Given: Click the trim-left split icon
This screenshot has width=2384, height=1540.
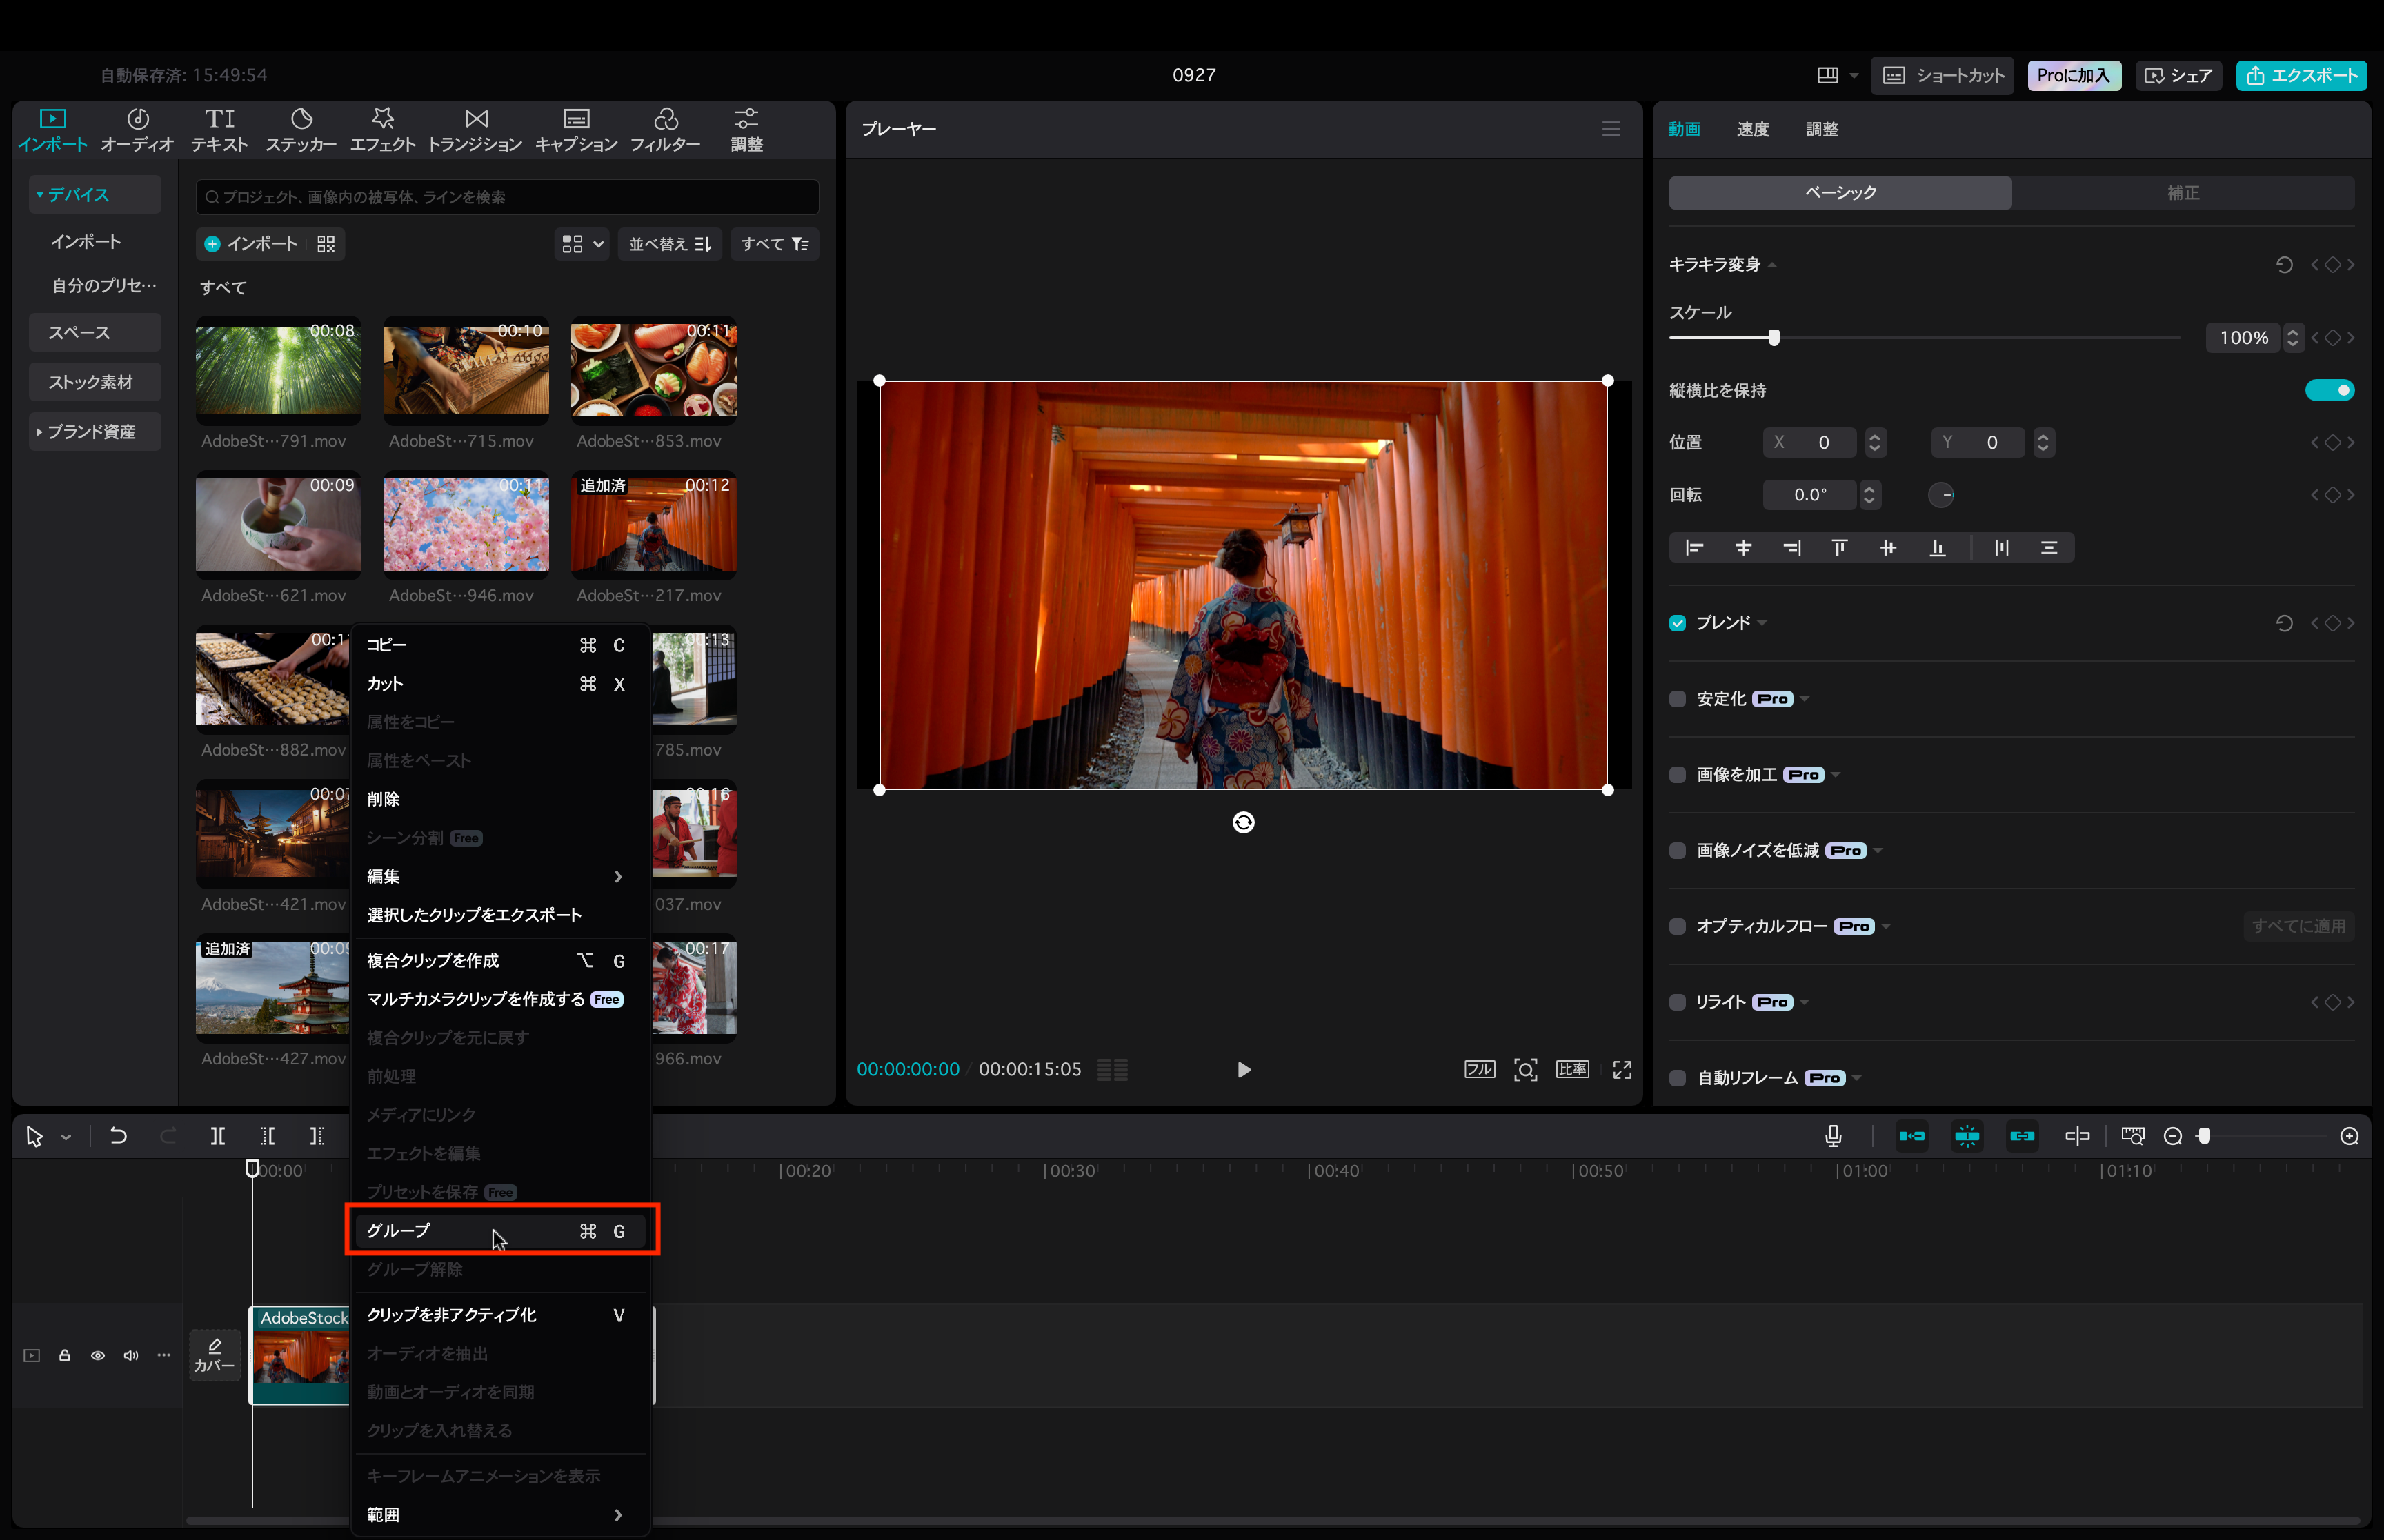Looking at the screenshot, I should [x=267, y=1136].
